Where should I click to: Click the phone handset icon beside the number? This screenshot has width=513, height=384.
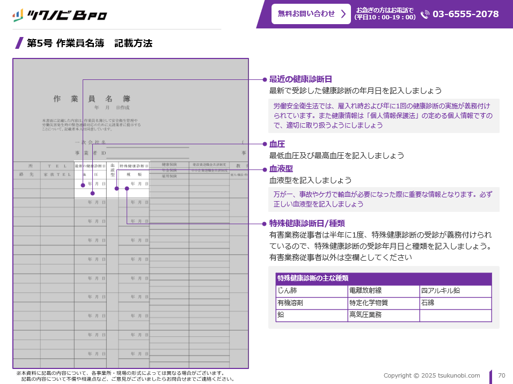pos(424,14)
